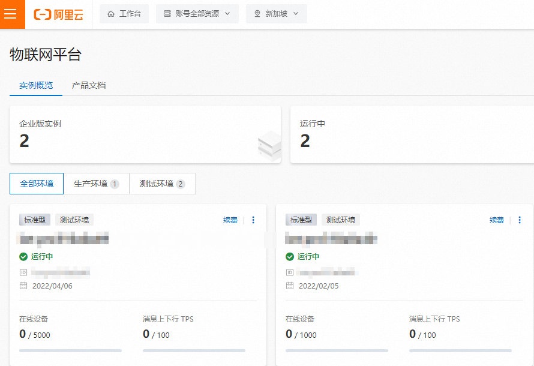Select the 全部环境 filter tab
Screen dimensions: 534x366
[x=37, y=184]
